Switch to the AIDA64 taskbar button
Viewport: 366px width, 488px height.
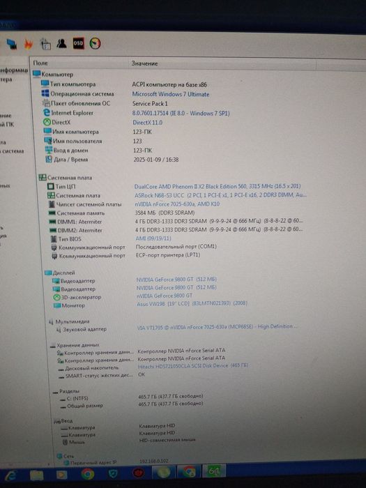tap(213, 471)
